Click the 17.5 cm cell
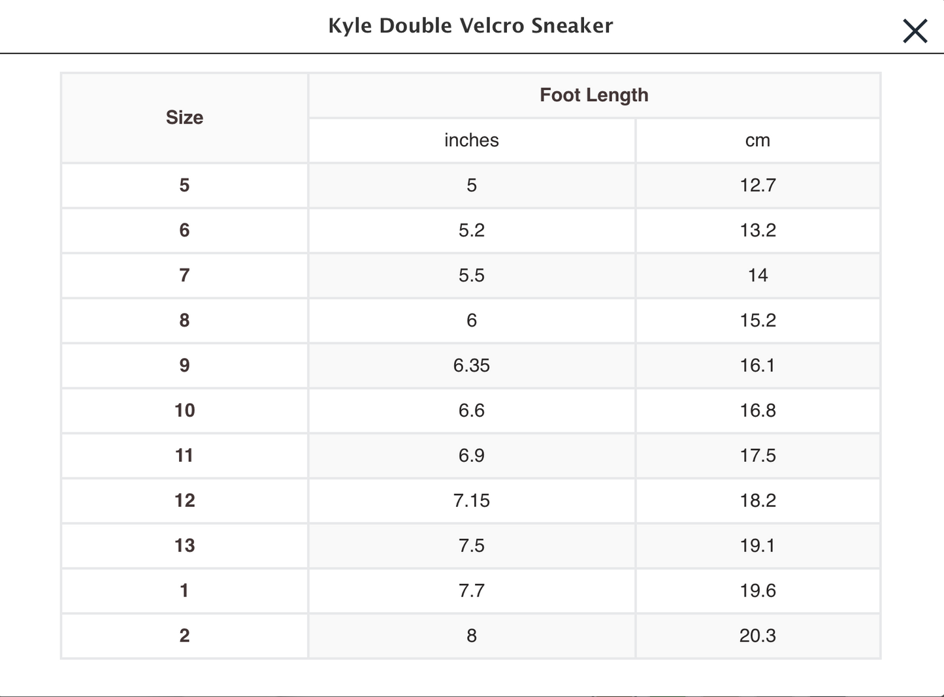Image resolution: width=944 pixels, height=697 pixels. pyautogui.click(x=757, y=456)
